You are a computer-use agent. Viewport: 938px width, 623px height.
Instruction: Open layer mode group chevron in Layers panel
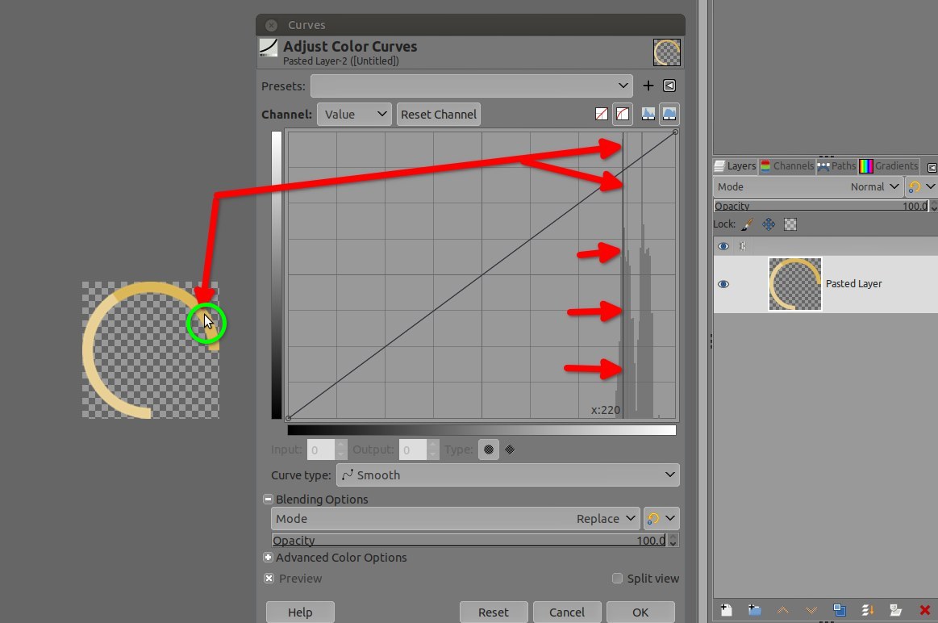click(930, 186)
